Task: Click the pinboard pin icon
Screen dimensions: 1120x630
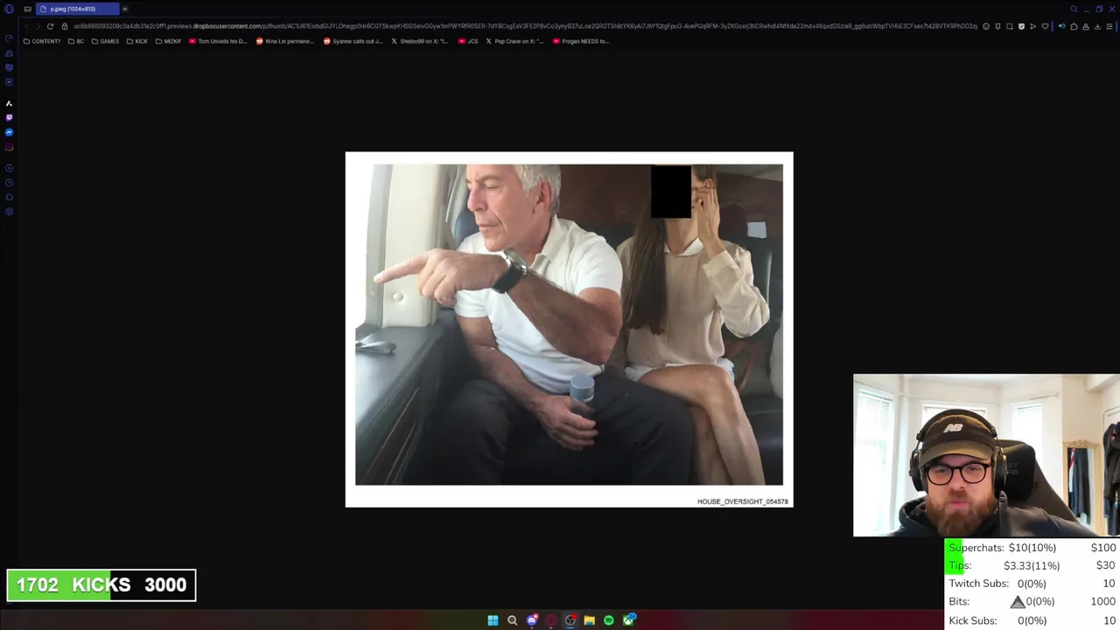Action: (997, 26)
